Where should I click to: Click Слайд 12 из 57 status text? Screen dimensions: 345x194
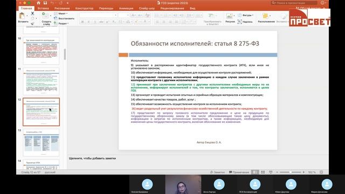[31, 172]
